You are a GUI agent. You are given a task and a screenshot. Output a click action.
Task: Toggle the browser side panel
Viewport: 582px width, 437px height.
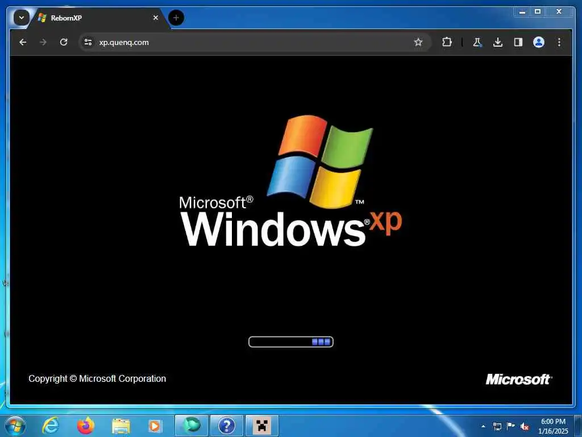518,42
